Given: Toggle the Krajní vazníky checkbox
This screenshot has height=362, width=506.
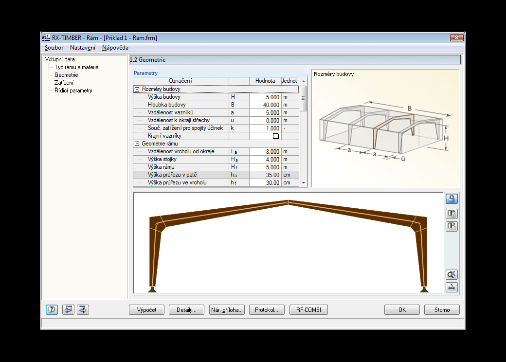Looking at the screenshot, I should coord(275,136).
